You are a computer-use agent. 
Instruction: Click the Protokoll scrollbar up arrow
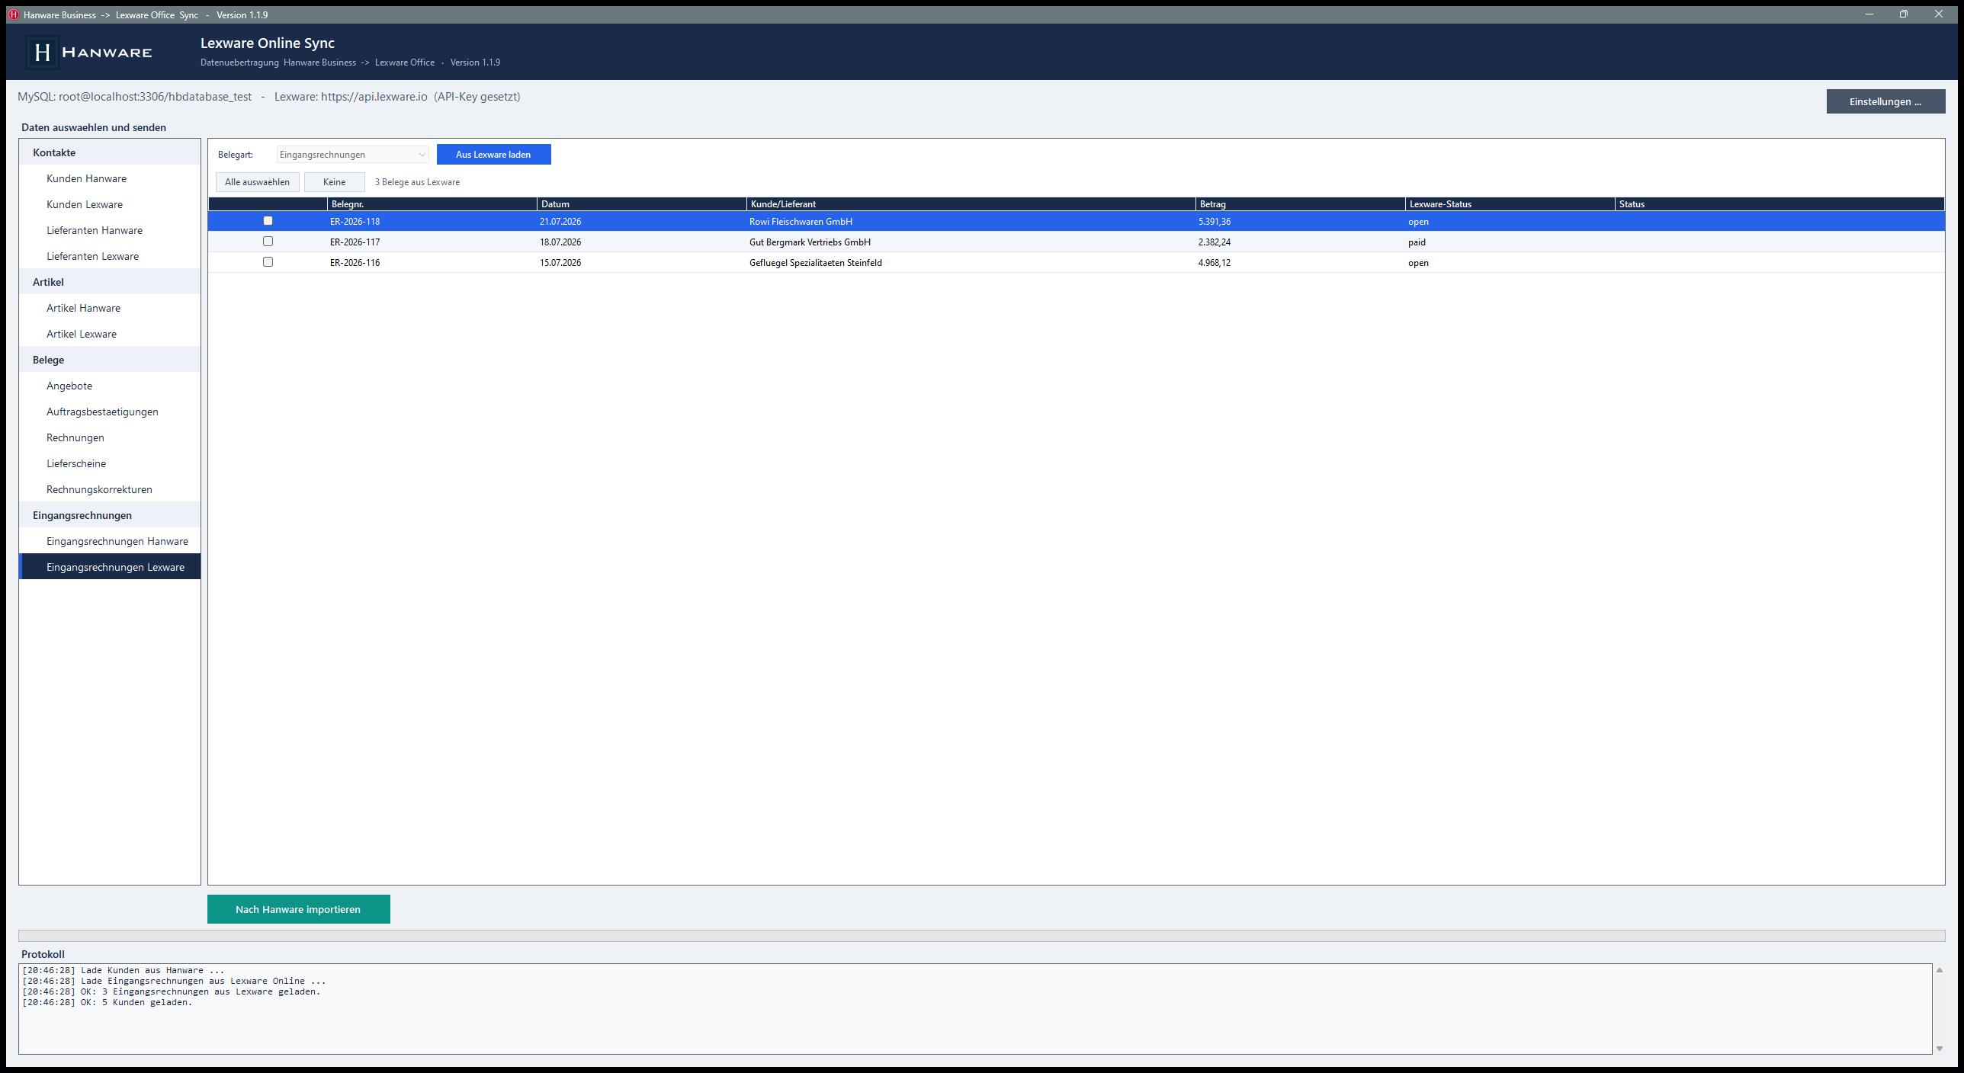click(x=1939, y=970)
